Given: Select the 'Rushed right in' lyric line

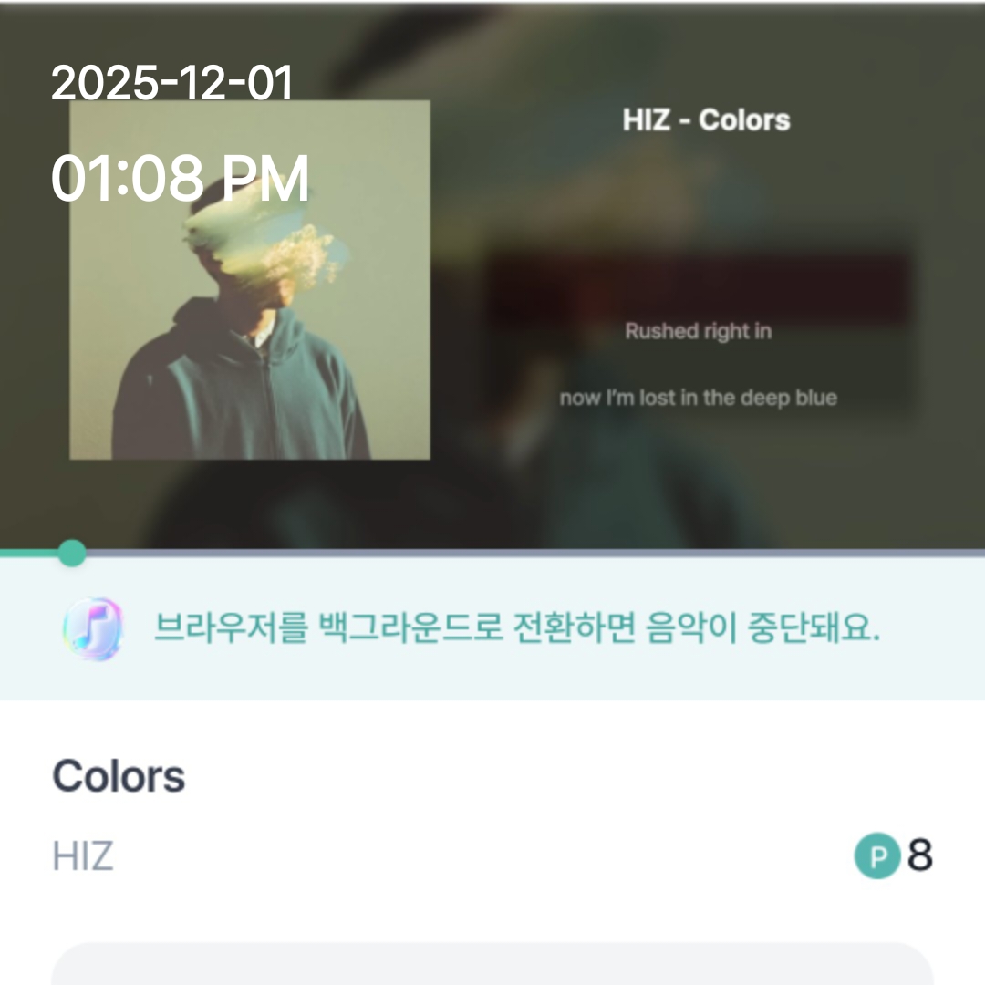Looking at the screenshot, I should [699, 331].
